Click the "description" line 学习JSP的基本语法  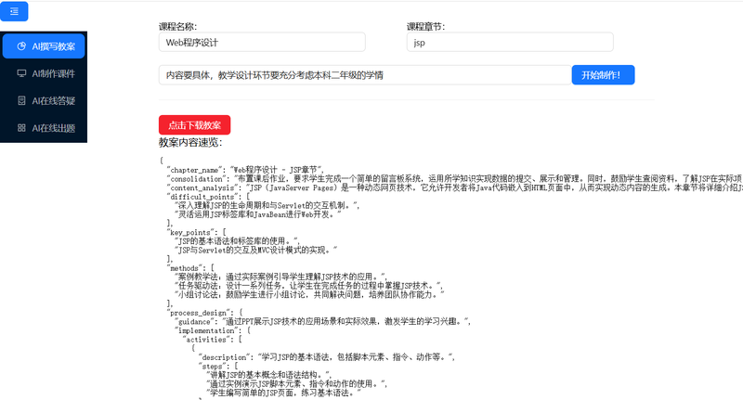327,357
